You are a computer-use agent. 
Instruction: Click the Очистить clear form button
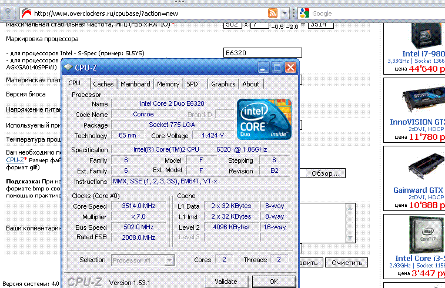coord(347,263)
